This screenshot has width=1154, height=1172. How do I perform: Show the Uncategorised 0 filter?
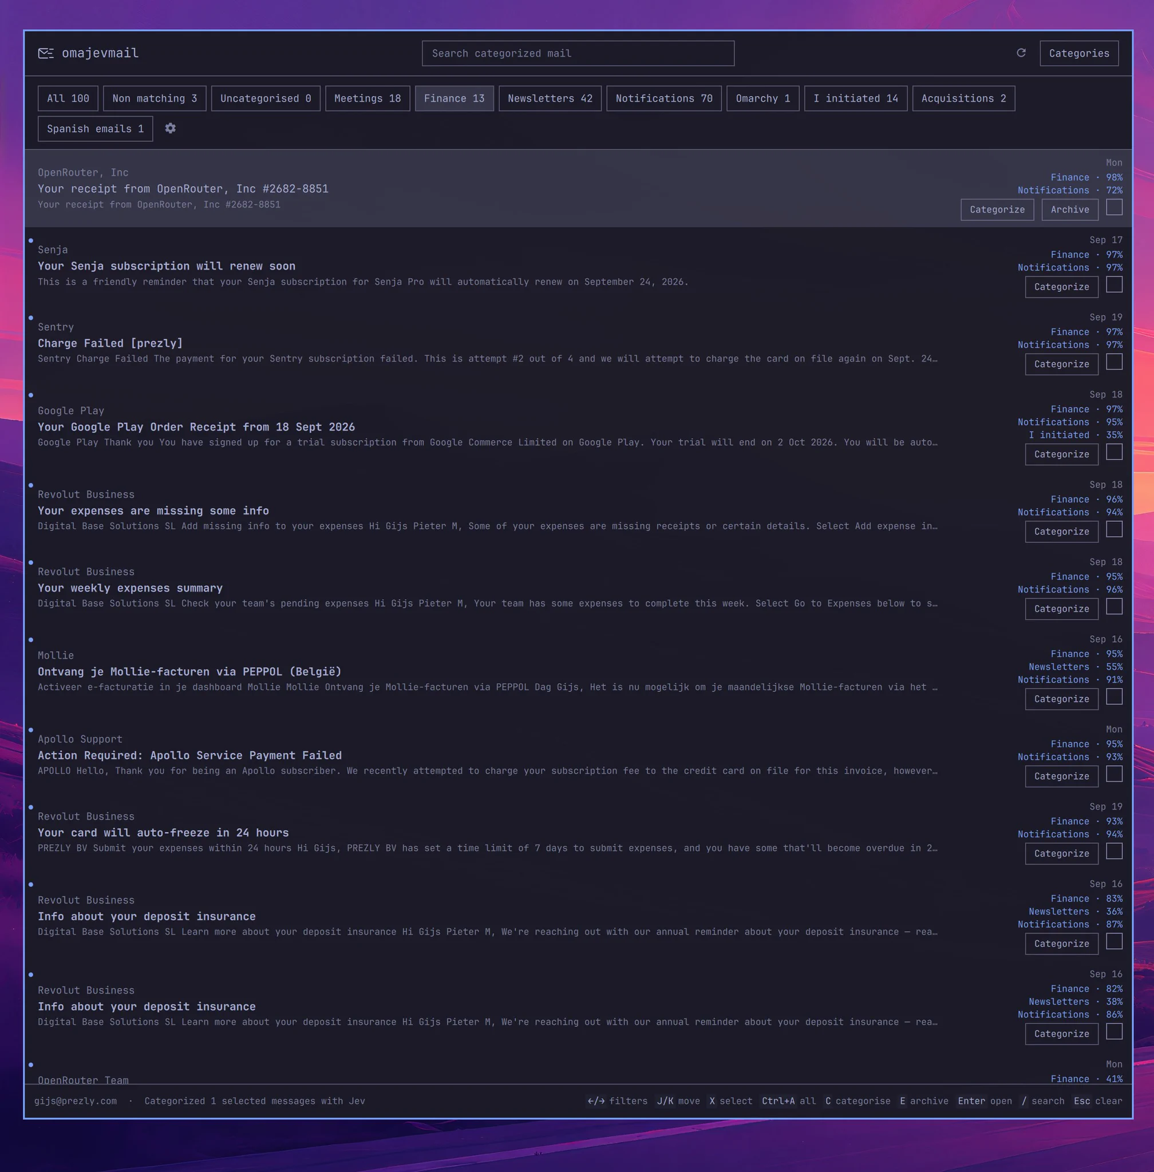click(266, 98)
